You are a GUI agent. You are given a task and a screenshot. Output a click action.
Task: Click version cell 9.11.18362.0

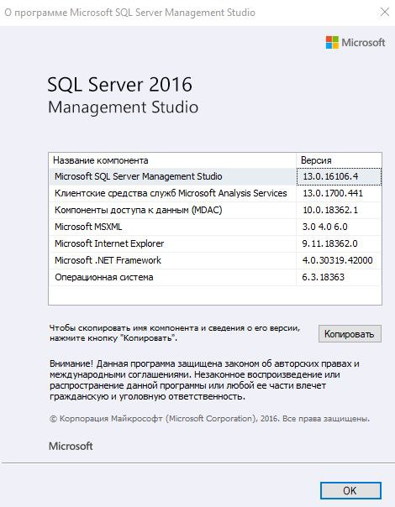339,243
